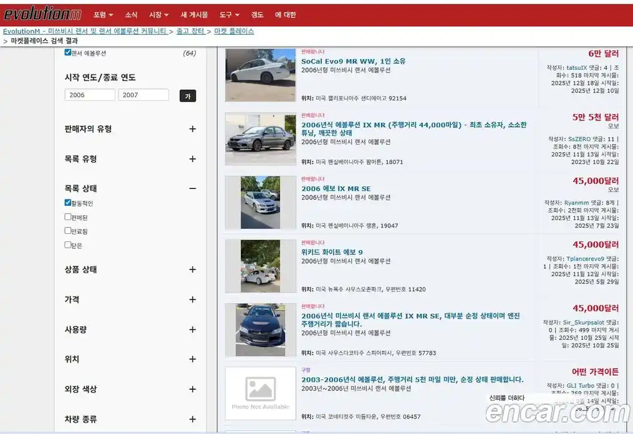
Task: Click the Photo Not Available placeholder image
Action: point(260,393)
